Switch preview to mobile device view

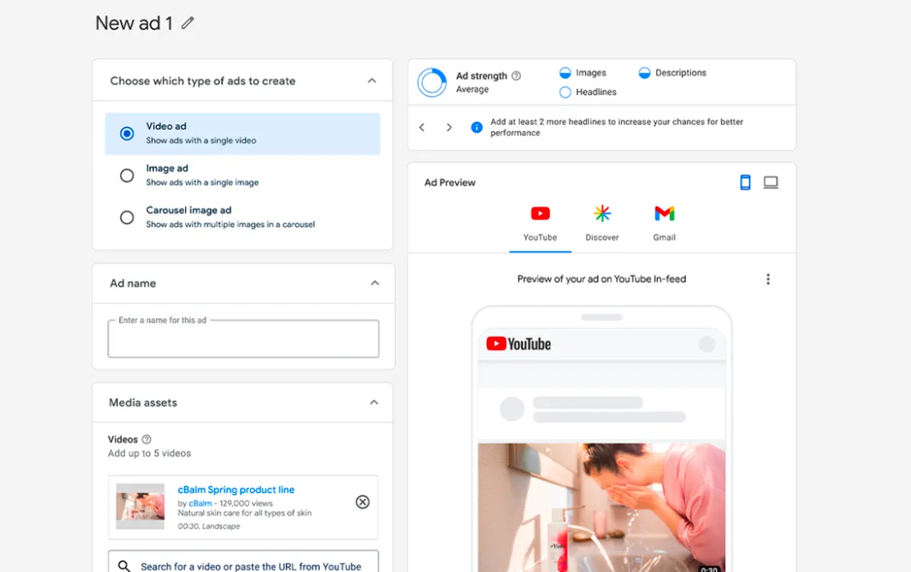coord(746,183)
